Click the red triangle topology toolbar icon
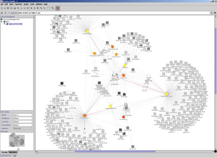This screenshot has height=158, width=217. (x=58, y=8)
